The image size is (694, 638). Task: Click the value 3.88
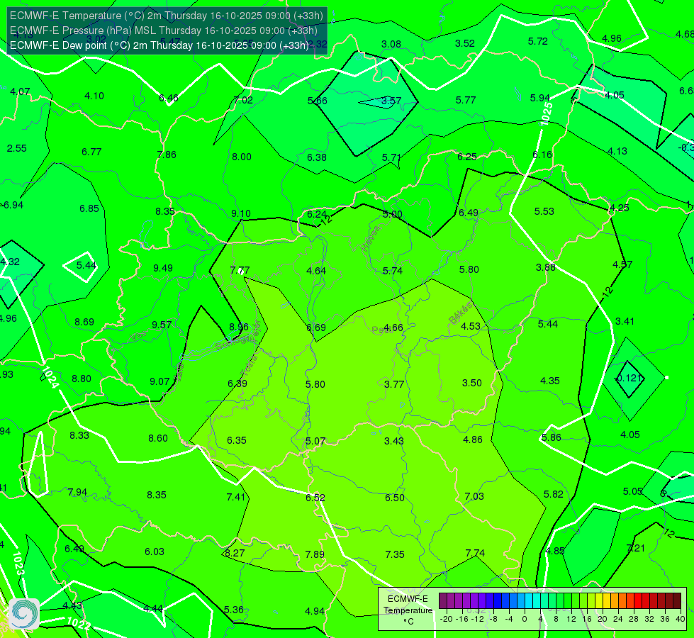546,267
